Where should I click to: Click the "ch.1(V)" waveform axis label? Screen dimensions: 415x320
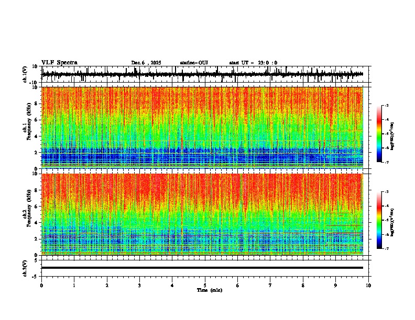pyautogui.click(x=25, y=74)
